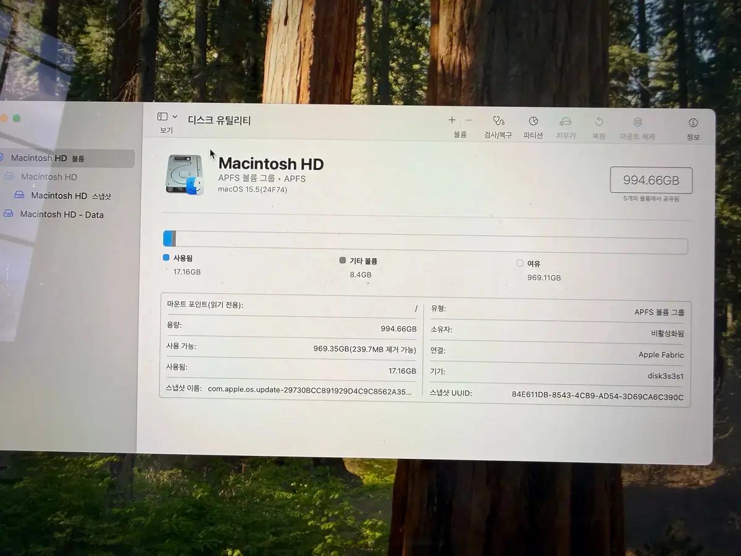The image size is (741, 556).
Task: Click the 8.4GB value under 기타 볼륨
Action: tap(361, 275)
